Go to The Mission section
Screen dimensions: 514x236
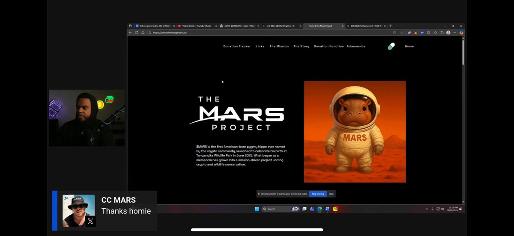(279, 46)
